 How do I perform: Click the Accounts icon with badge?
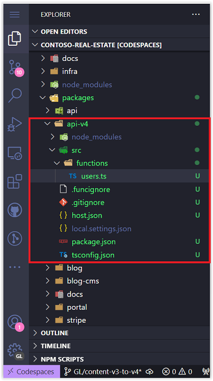click(x=16, y=323)
